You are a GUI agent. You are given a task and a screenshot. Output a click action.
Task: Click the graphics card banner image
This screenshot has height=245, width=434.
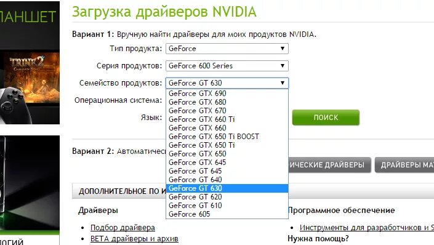(x=30, y=183)
